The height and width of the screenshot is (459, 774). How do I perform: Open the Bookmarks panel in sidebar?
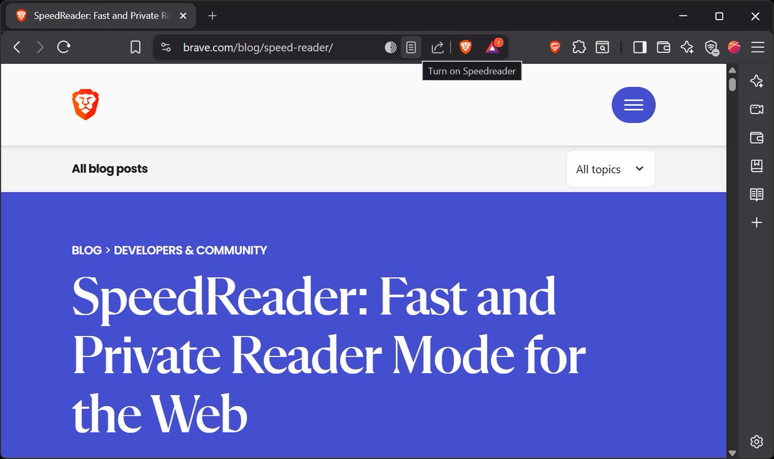click(x=757, y=166)
